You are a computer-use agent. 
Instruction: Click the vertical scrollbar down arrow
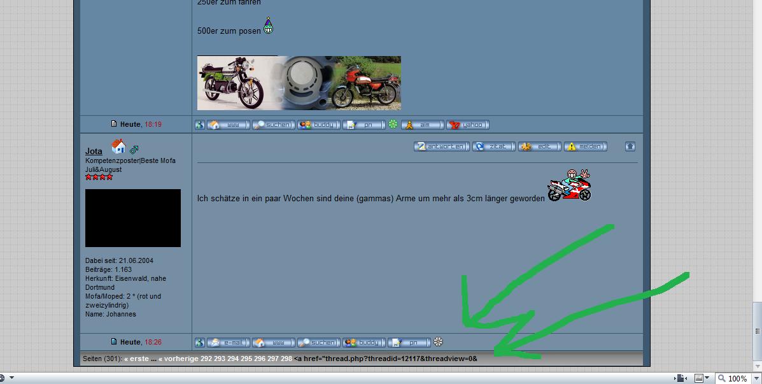coord(757,366)
